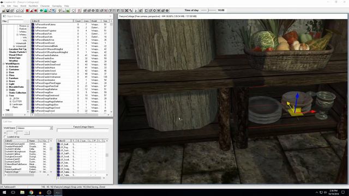Open the Help menu
349x196 pixels.
(x=67, y=6)
